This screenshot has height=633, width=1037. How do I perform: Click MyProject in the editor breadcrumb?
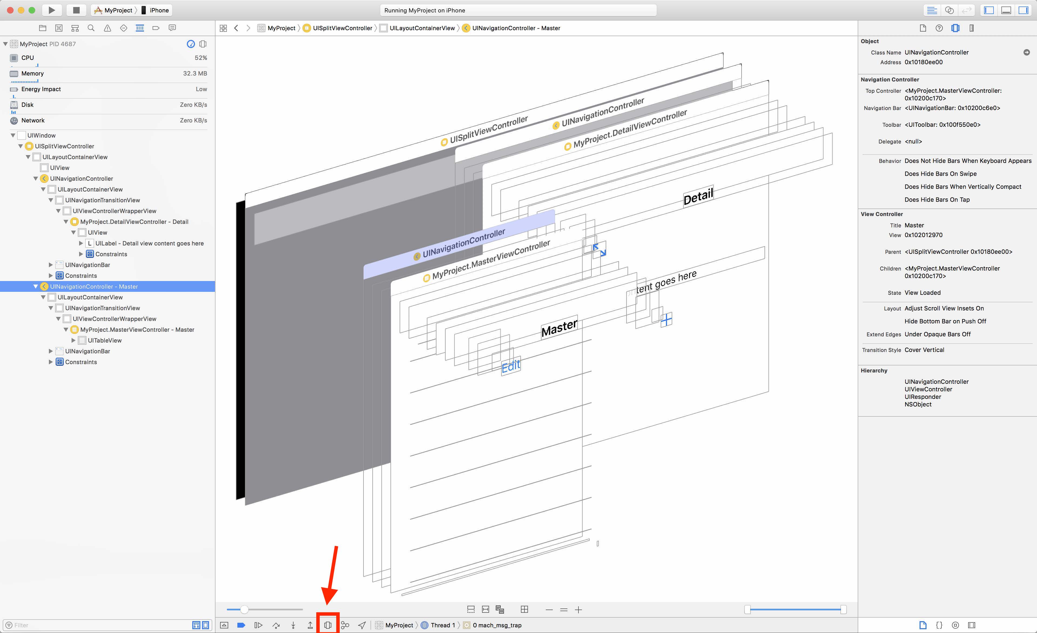[x=277, y=28]
